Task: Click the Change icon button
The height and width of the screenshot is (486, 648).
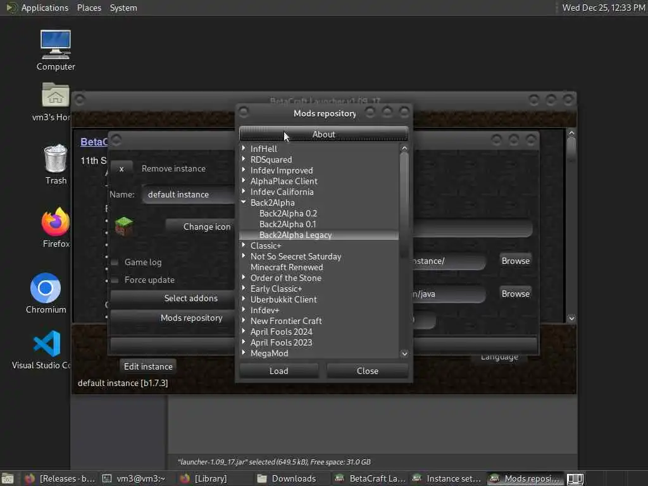Action: pyautogui.click(x=199, y=227)
